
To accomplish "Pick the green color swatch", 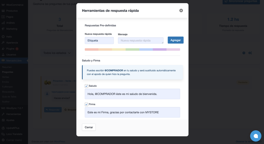I will point(132,49).
